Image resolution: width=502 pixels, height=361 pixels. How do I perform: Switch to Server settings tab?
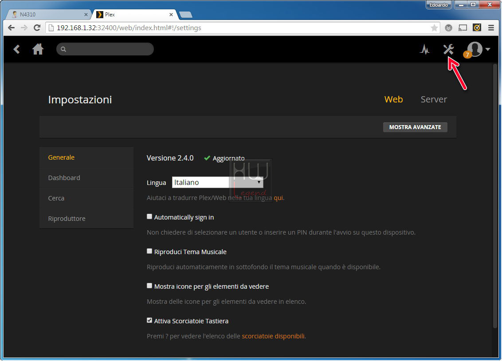[434, 99]
